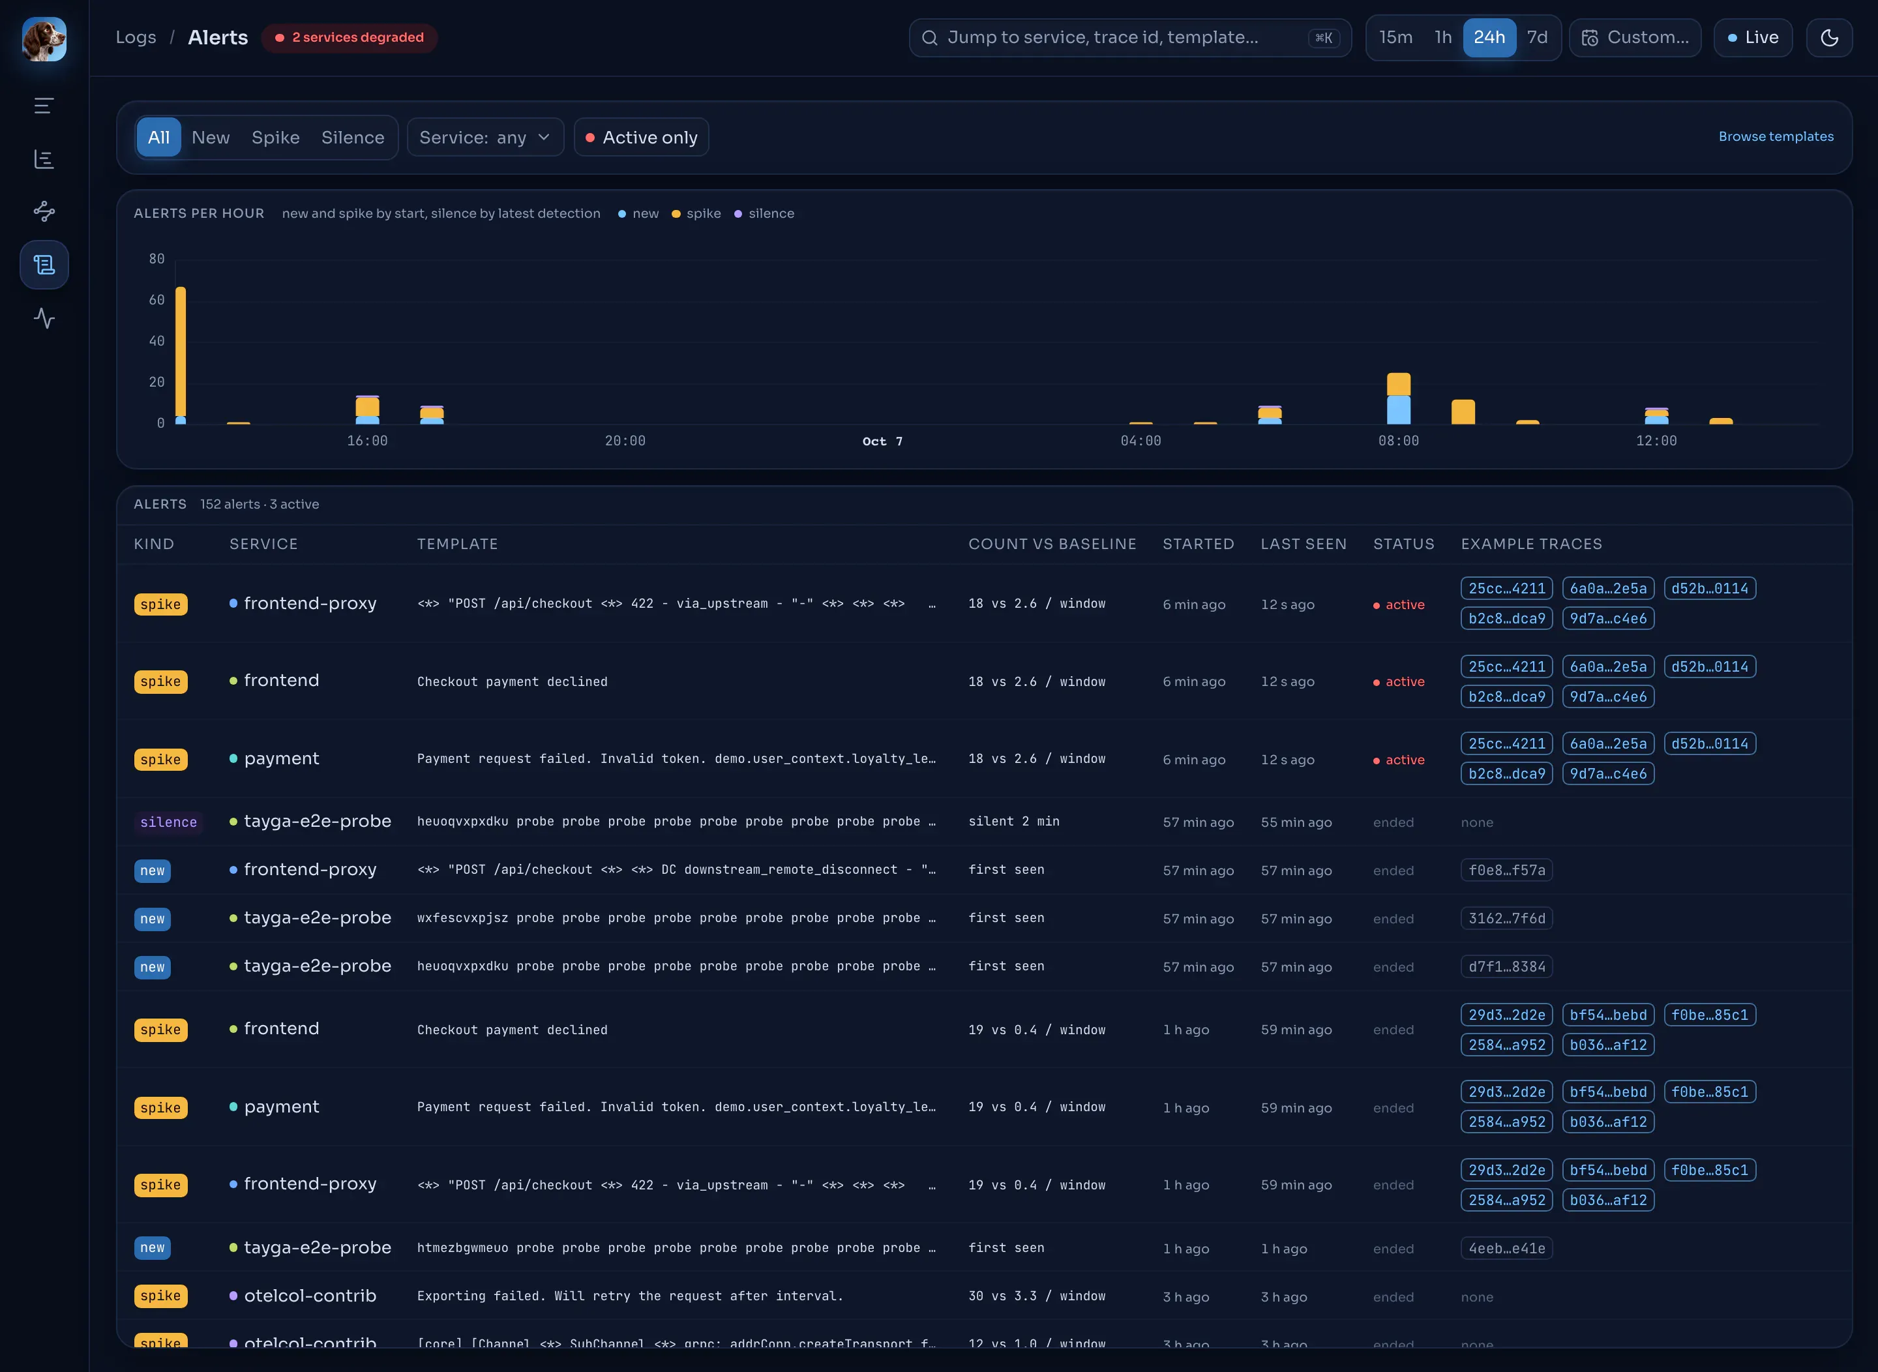Click the silence badge on tayga-e2e-probe row
This screenshot has height=1372, width=1878.
(169, 822)
